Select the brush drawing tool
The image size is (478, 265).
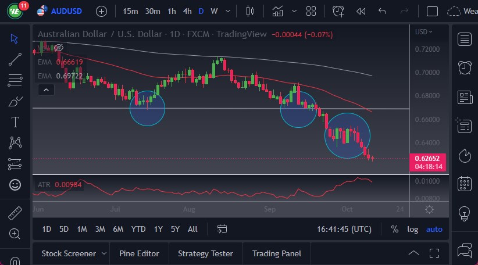pyautogui.click(x=15, y=102)
